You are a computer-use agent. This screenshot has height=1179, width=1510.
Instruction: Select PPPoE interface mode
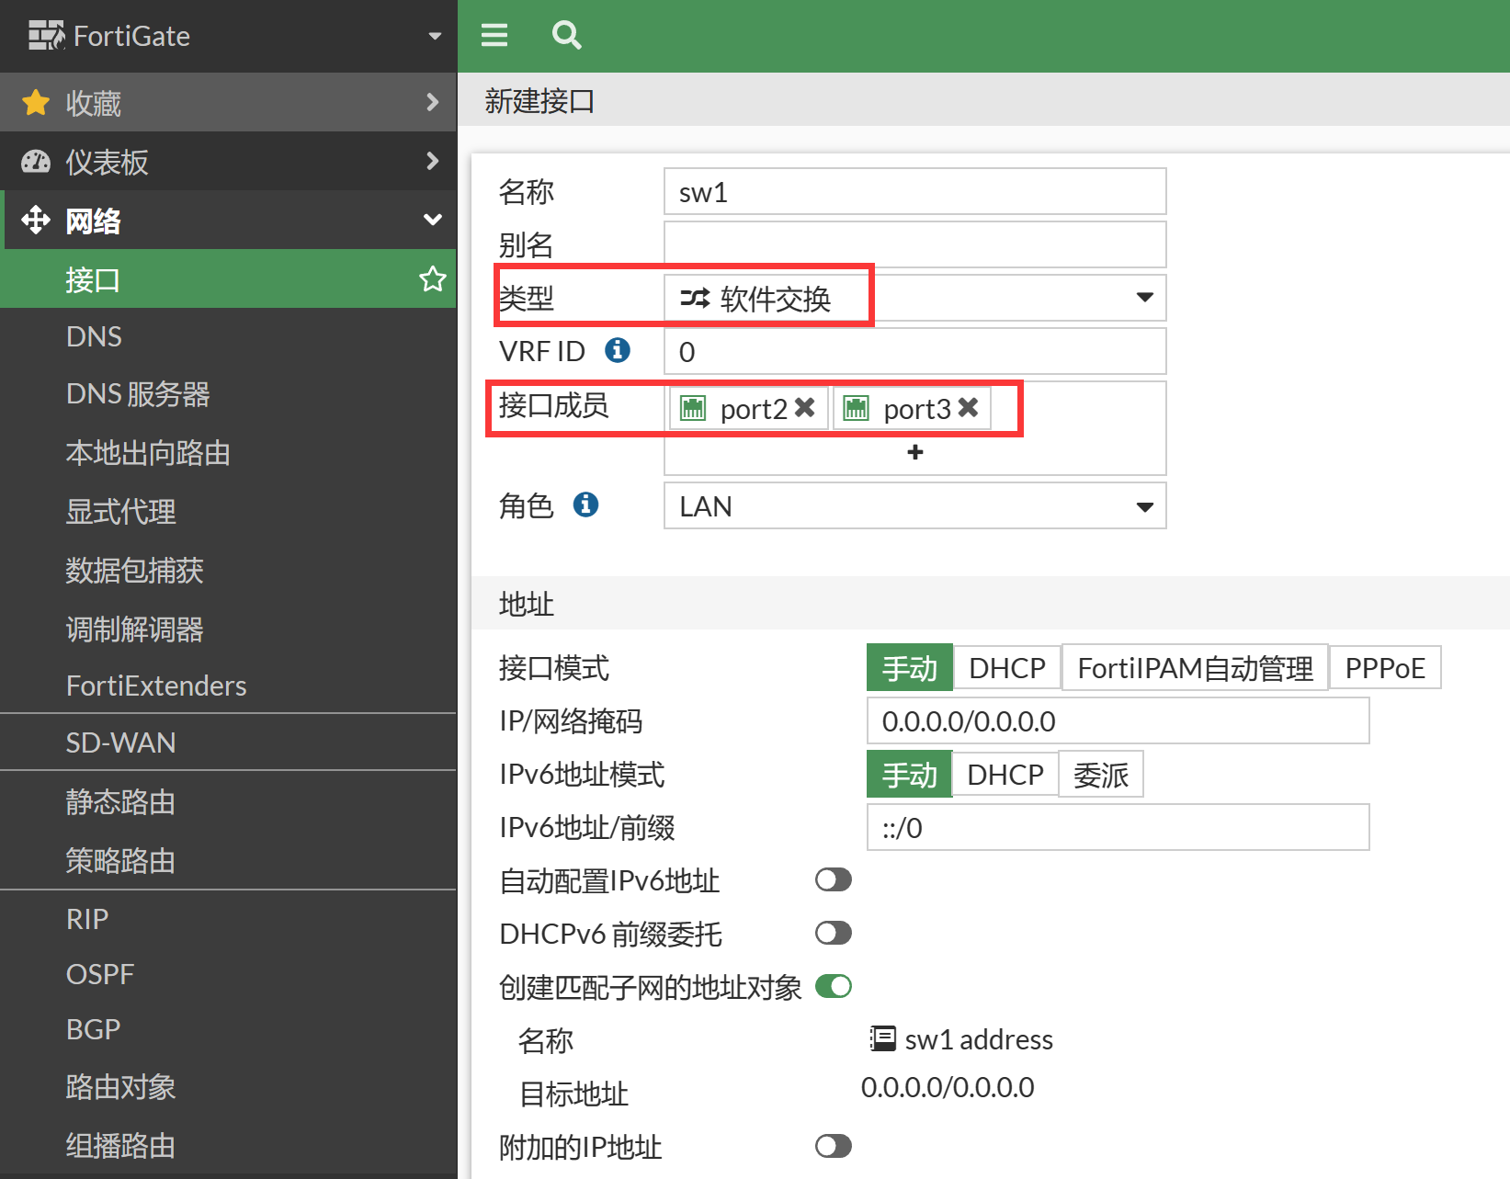click(1384, 668)
